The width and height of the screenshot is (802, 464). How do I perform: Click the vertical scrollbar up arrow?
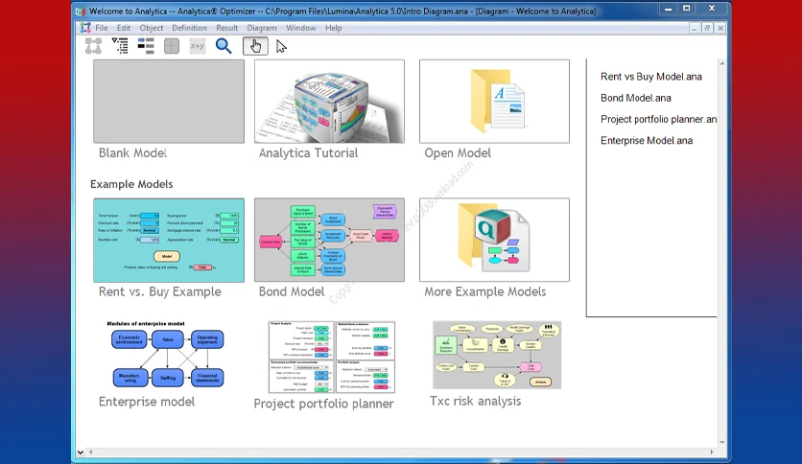coord(722,63)
